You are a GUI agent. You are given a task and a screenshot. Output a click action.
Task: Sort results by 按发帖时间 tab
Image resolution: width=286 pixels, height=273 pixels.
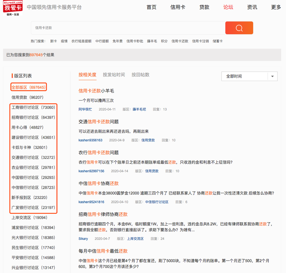pyautogui.click(x=114, y=75)
